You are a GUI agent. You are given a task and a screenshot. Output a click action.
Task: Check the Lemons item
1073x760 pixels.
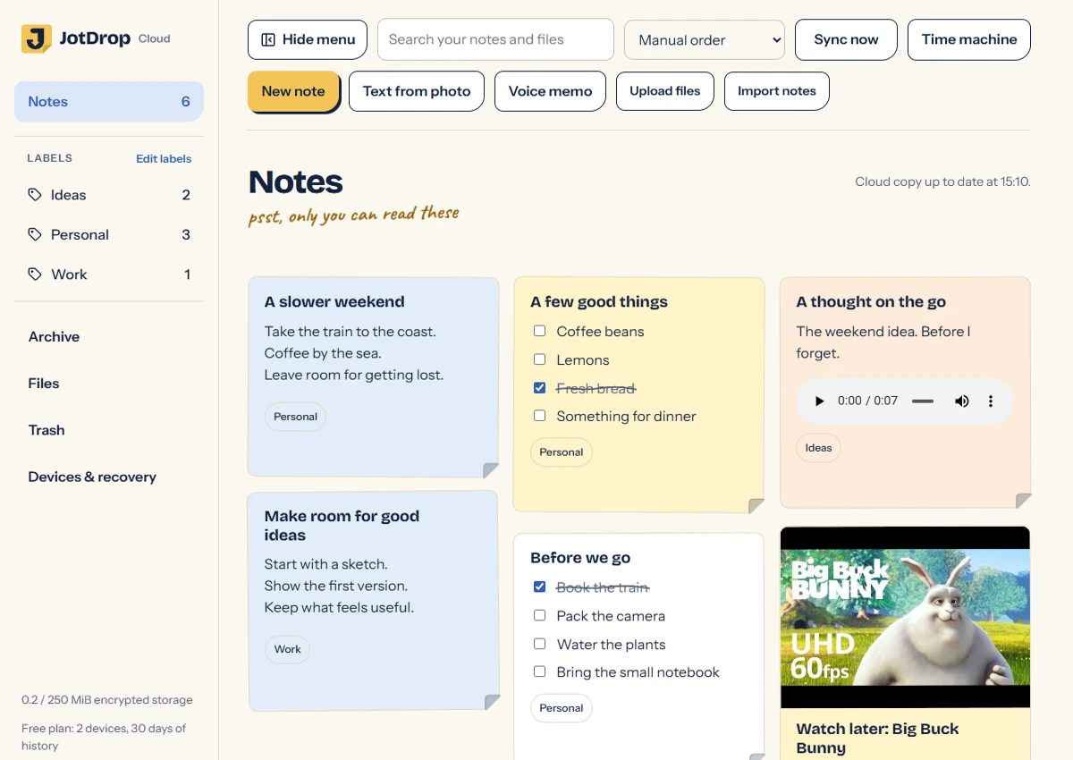click(539, 359)
